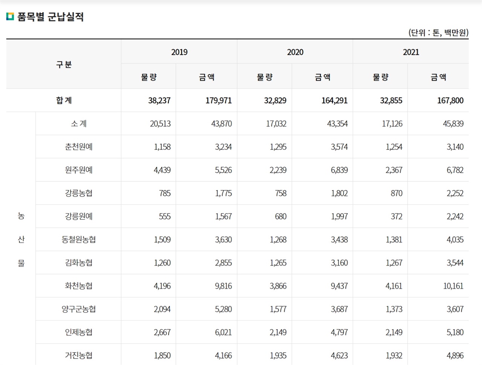Click 거진농협 2020 amount 4,623
Screen dimensions: 482x365
[340, 356]
